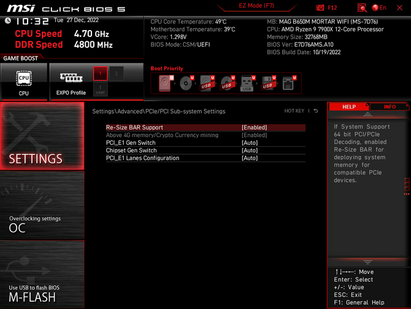Select the PCI_E1 Lanes Configuration row
This screenshot has height=309, width=411.
tap(205, 158)
